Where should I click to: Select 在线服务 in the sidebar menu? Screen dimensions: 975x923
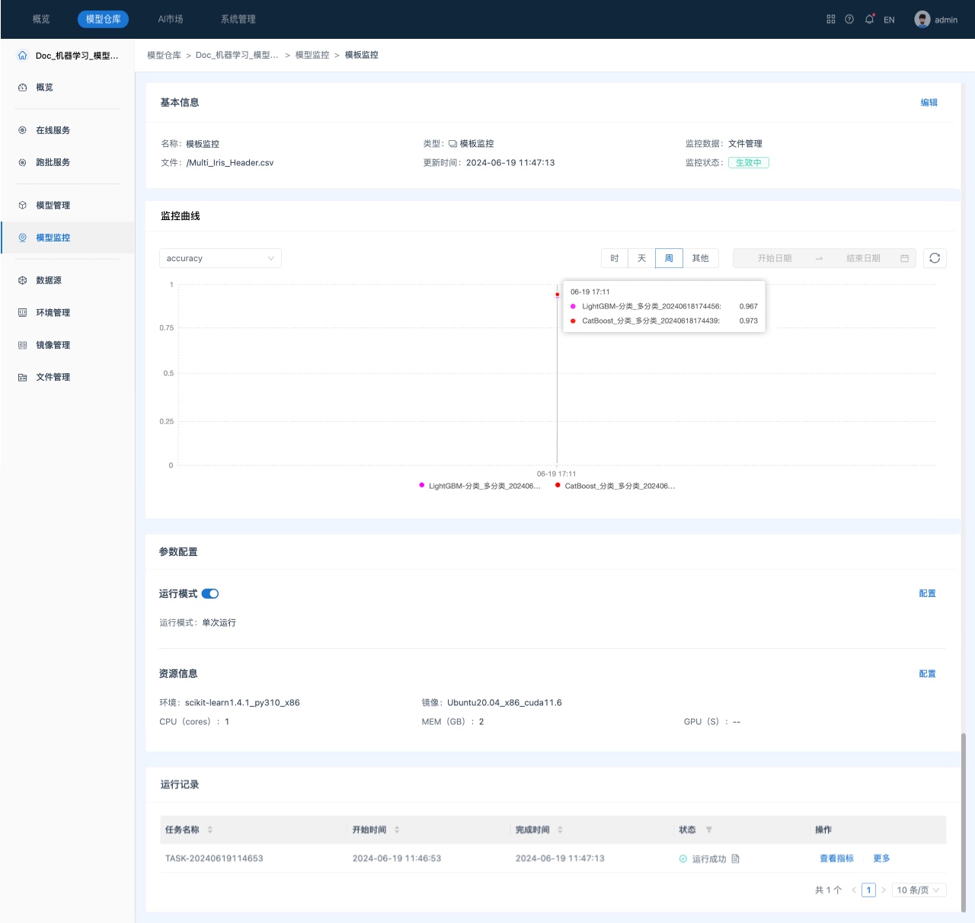(53, 130)
